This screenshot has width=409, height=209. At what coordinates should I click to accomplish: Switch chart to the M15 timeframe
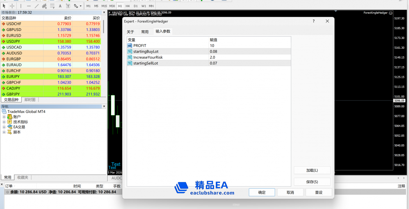pyautogui.click(x=104, y=6)
